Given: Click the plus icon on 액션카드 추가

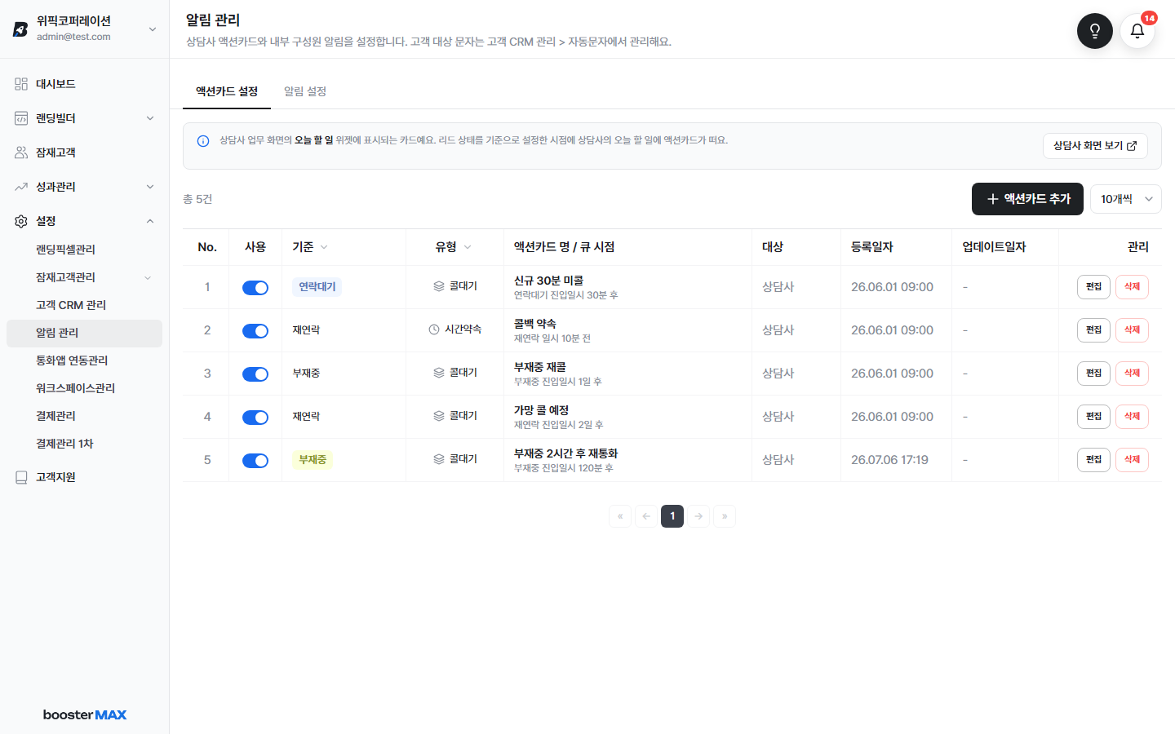Looking at the screenshot, I should click(x=993, y=199).
